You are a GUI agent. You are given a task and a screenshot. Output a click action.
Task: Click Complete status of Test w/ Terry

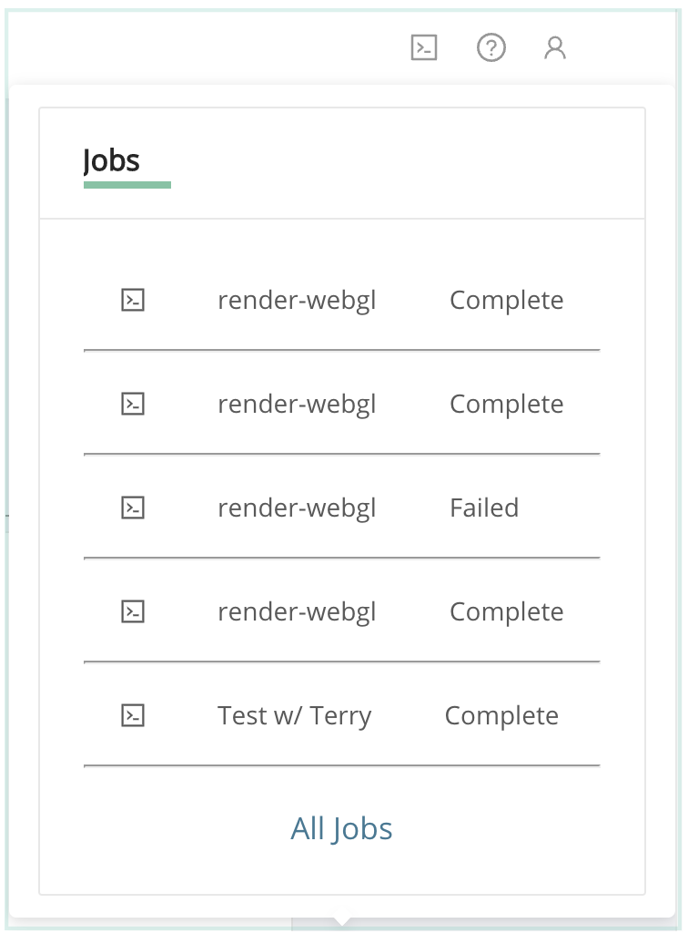point(501,715)
